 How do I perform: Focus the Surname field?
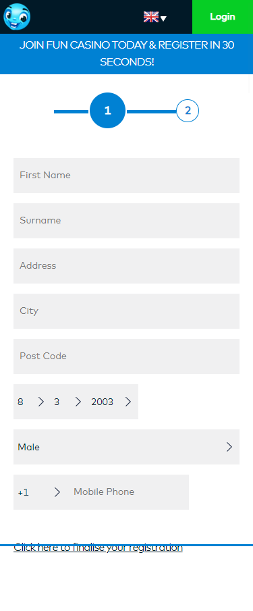(127, 221)
